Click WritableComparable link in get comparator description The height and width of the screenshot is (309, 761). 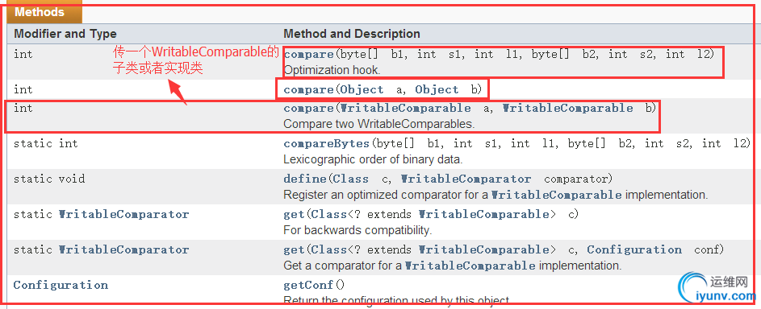(x=470, y=266)
